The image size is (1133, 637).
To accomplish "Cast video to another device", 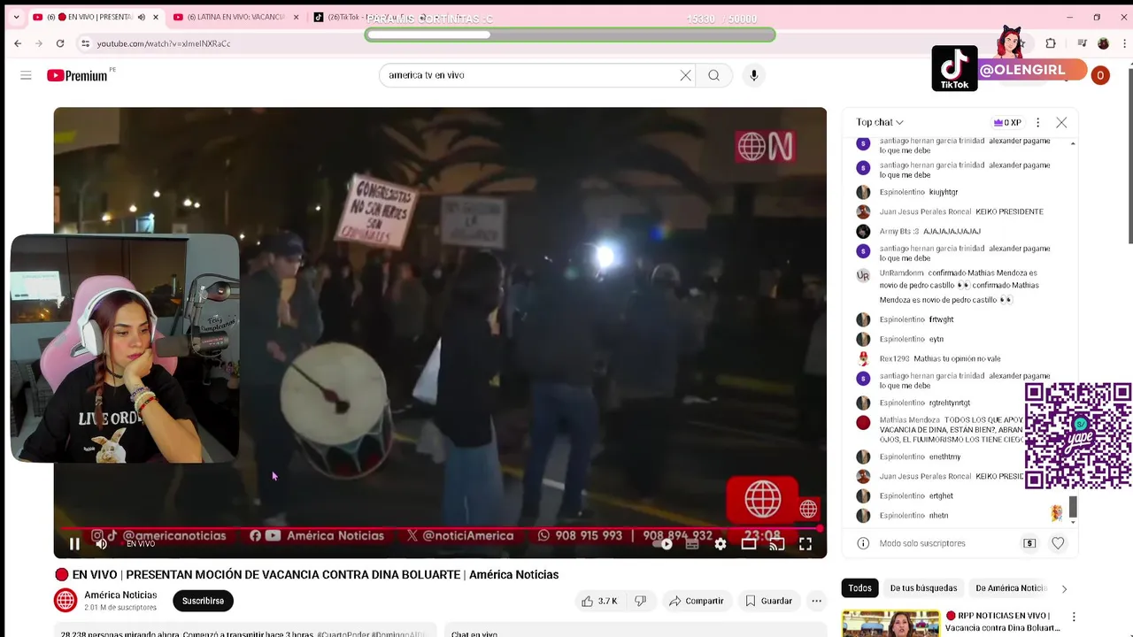I will click(777, 544).
